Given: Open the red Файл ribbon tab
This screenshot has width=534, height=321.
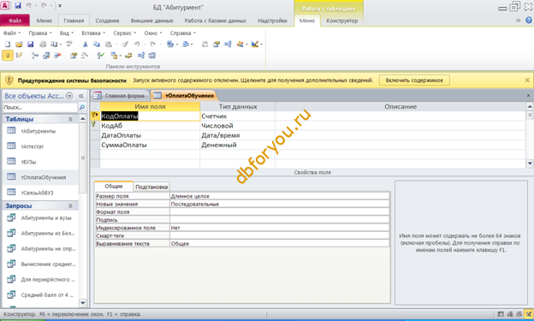Looking at the screenshot, I should (15, 21).
